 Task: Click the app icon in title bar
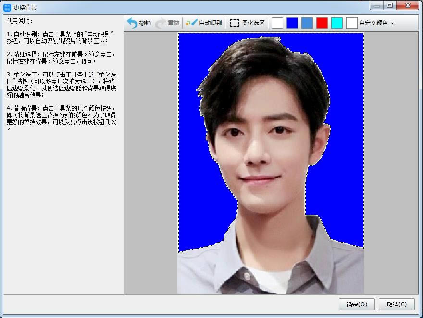tap(7, 7)
